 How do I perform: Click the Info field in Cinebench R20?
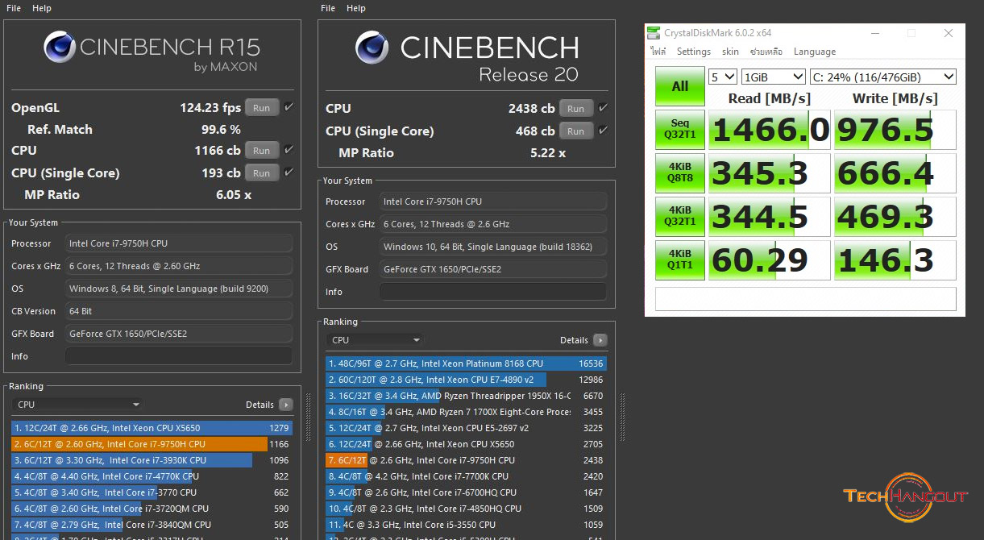[493, 292]
